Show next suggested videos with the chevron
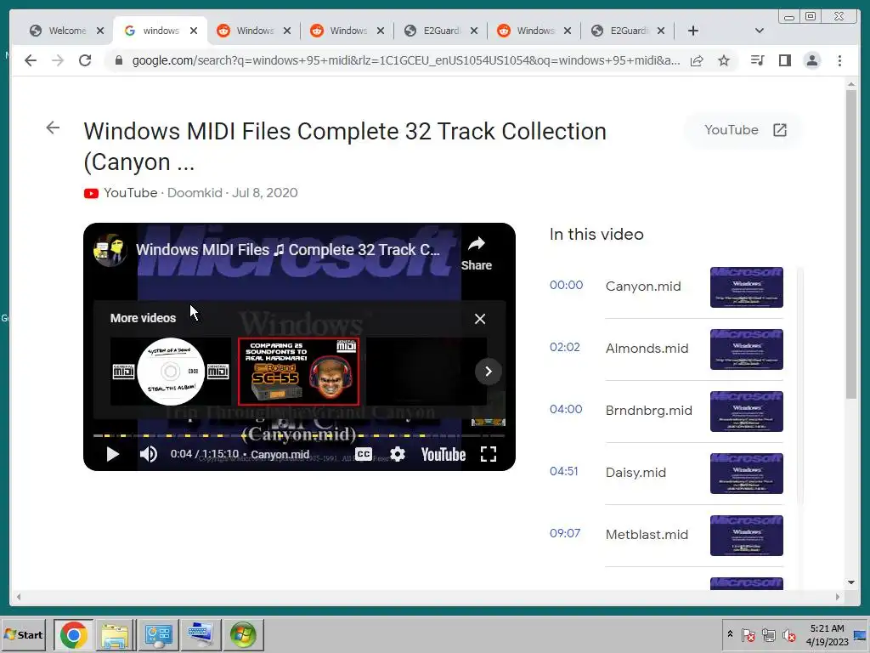 click(x=489, y=371)
